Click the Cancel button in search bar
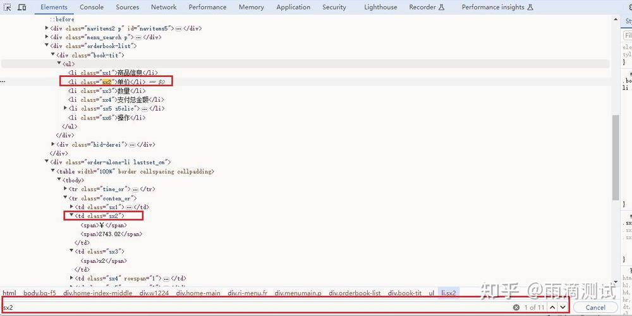Screen dimensions: 632x316 coord(595,307)
